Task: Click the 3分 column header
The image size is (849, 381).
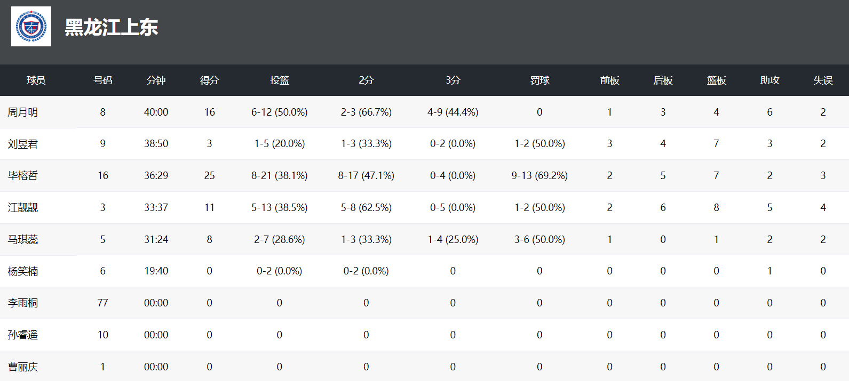Action: 453,80
